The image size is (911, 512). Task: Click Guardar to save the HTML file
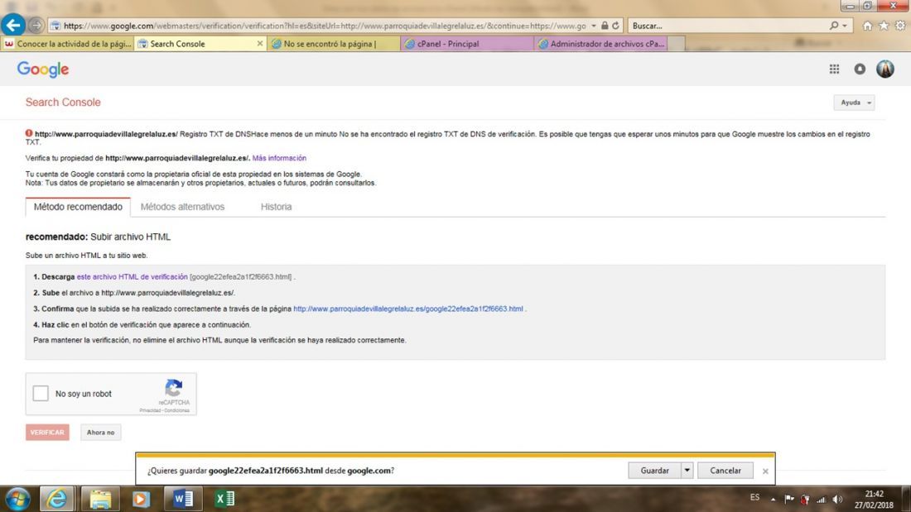(x=654, y=471)
